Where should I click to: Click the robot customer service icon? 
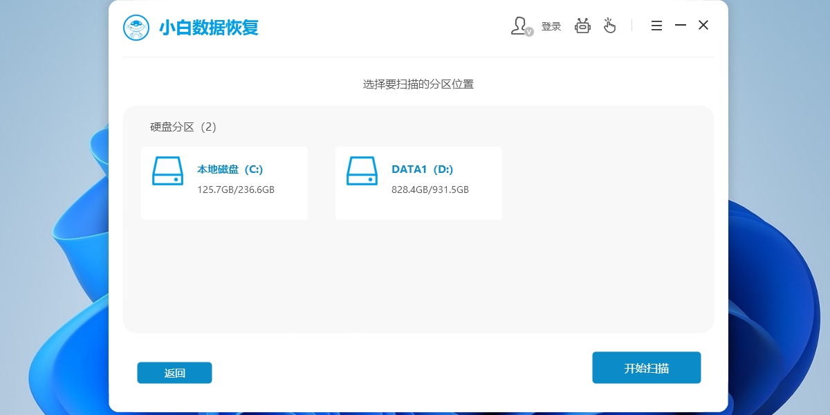tap(582, 25)
